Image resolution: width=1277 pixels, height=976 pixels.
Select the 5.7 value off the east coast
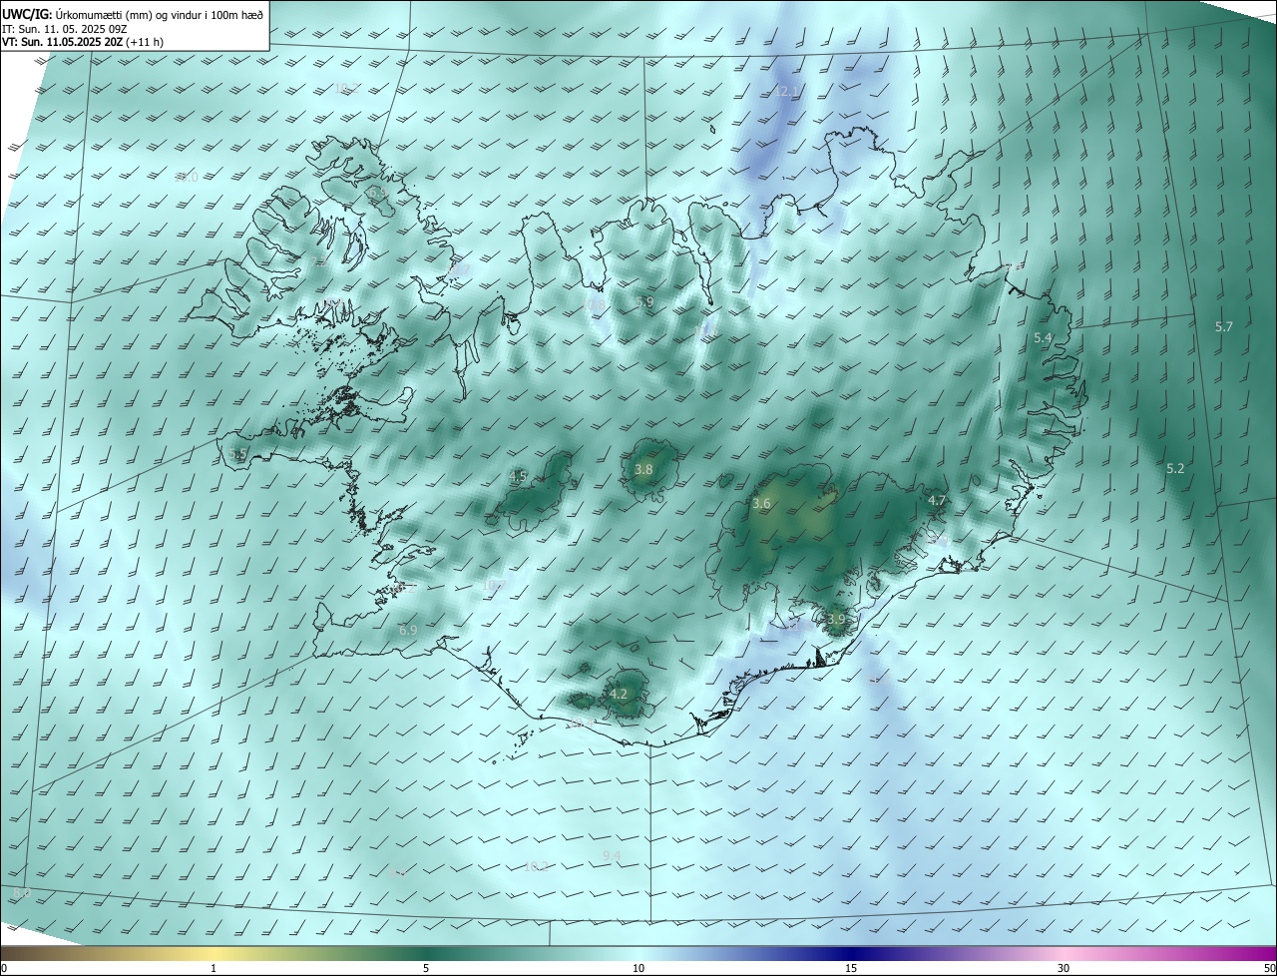tap(1224, 326)
